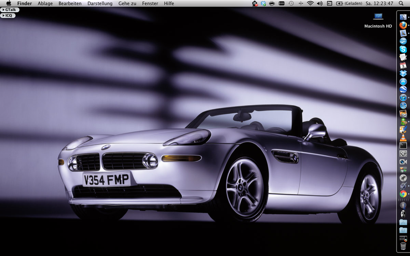Open System Preferences in the Dock
This screenshot has width=410, height=256.
tap(403, 154)
